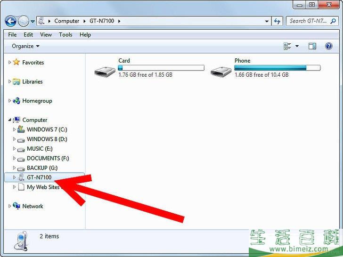Viewport: 343px width, 257px height.
Task: Expand the Homegroup tree node
Action: (9, 101)
